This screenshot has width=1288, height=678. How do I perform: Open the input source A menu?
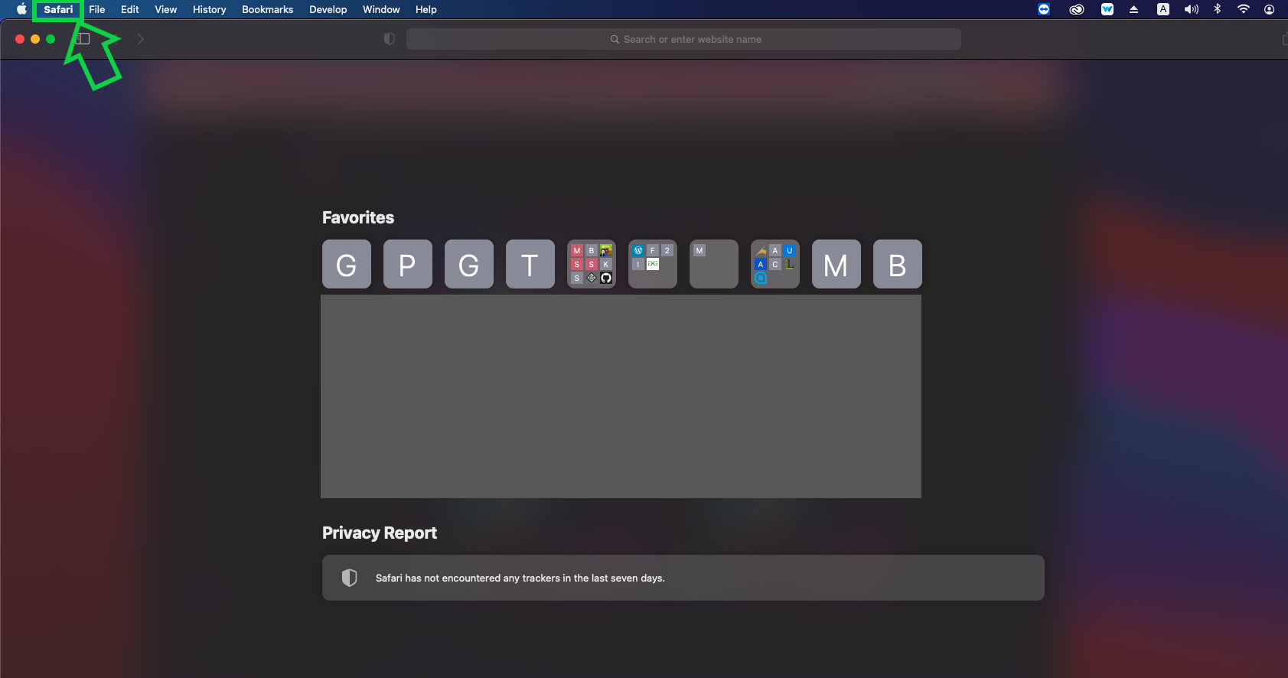coord(1163,9)
